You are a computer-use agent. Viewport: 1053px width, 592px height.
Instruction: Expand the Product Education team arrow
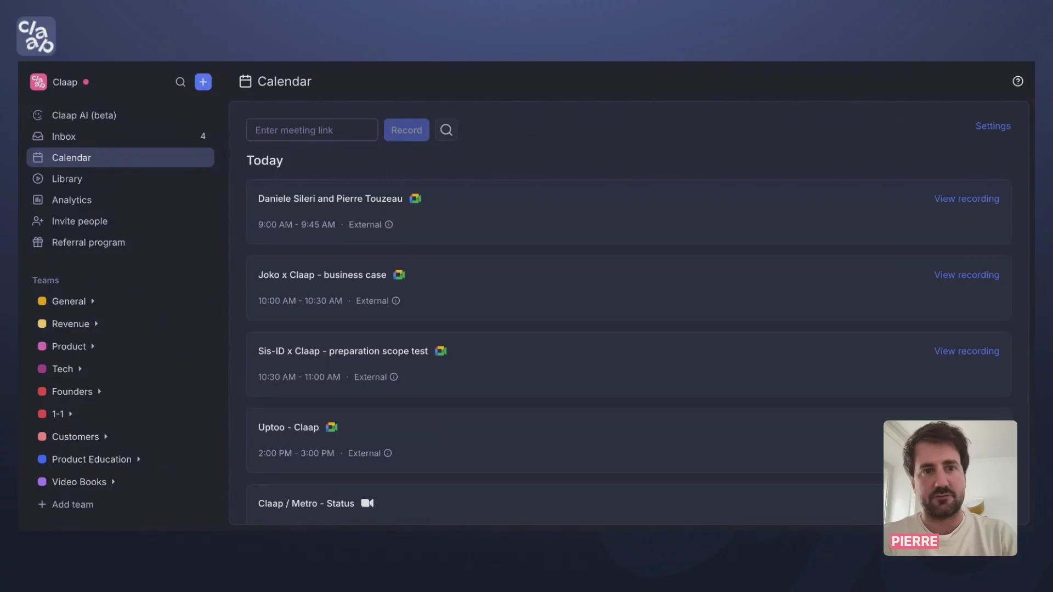point(139,459)
